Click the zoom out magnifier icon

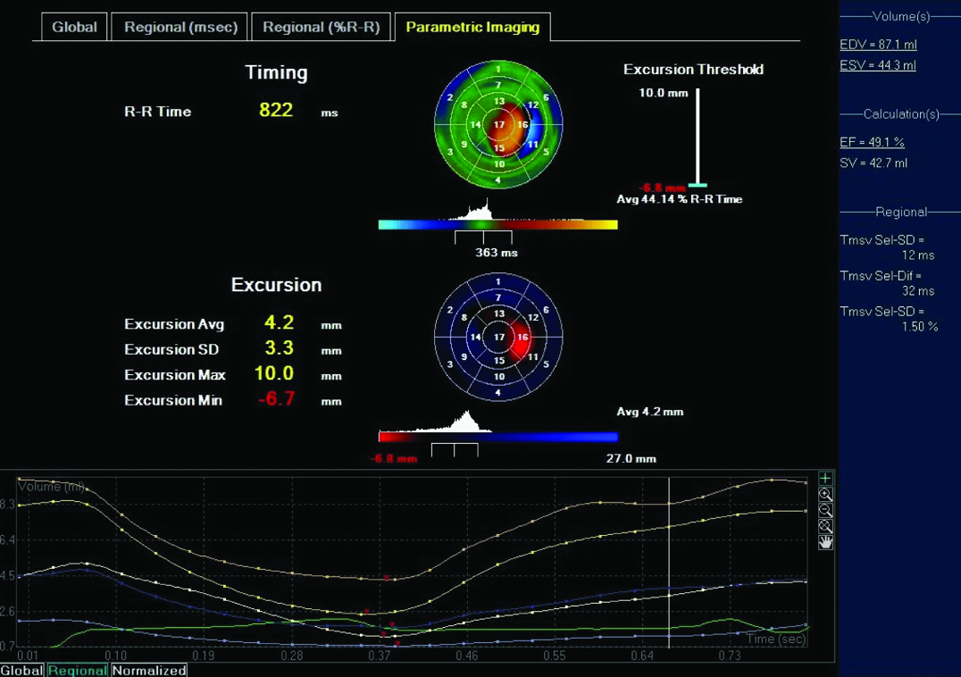coord(825,511)
